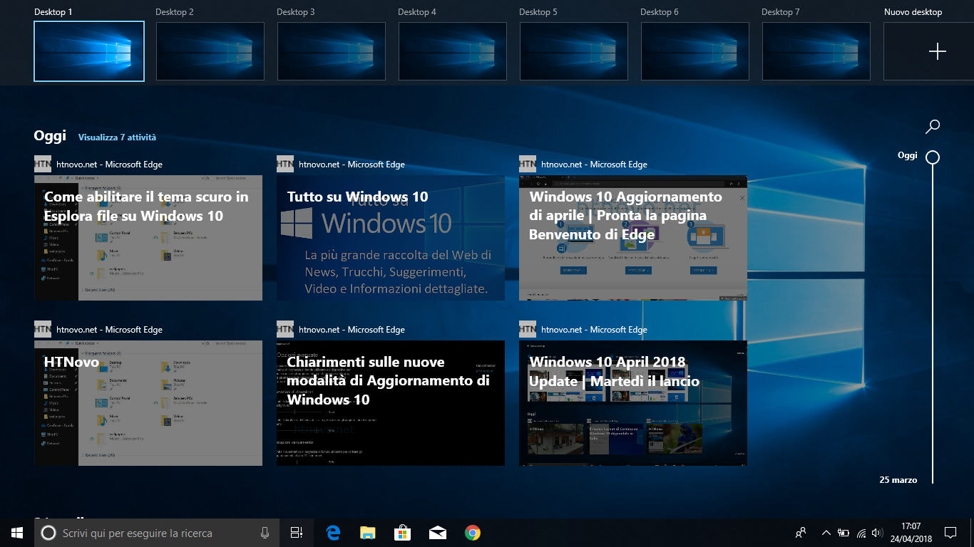Click the 'Nuovo desktop' label

coord(913,12)
